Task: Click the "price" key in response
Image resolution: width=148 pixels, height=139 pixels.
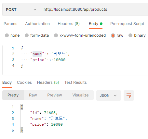Action: click(38, 124)
